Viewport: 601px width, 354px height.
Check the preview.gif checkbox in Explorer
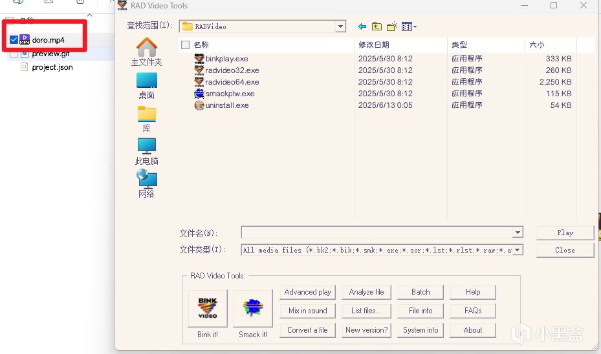[14, 54]
